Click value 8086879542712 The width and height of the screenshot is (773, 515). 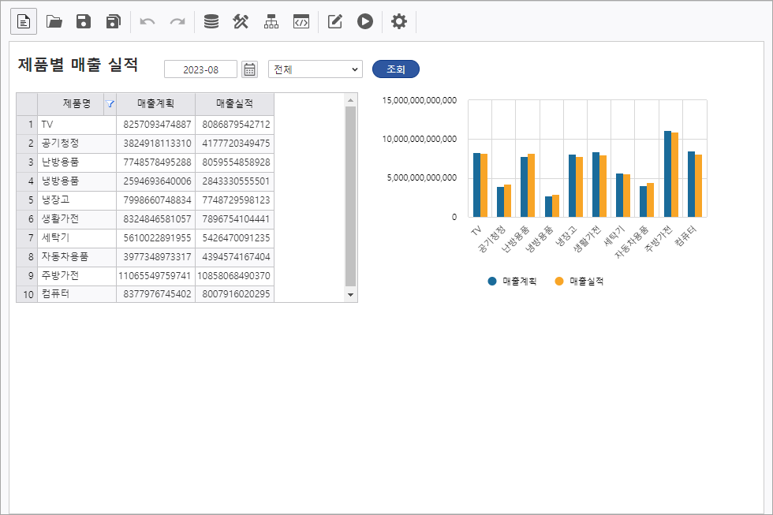(236, 125)
